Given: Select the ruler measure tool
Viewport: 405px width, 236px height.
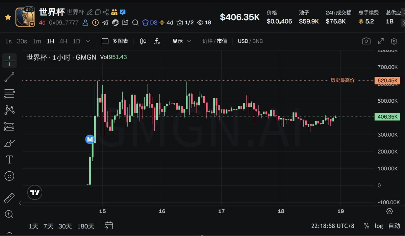Looking at the screenshot, I should click(x=9, y=198).
